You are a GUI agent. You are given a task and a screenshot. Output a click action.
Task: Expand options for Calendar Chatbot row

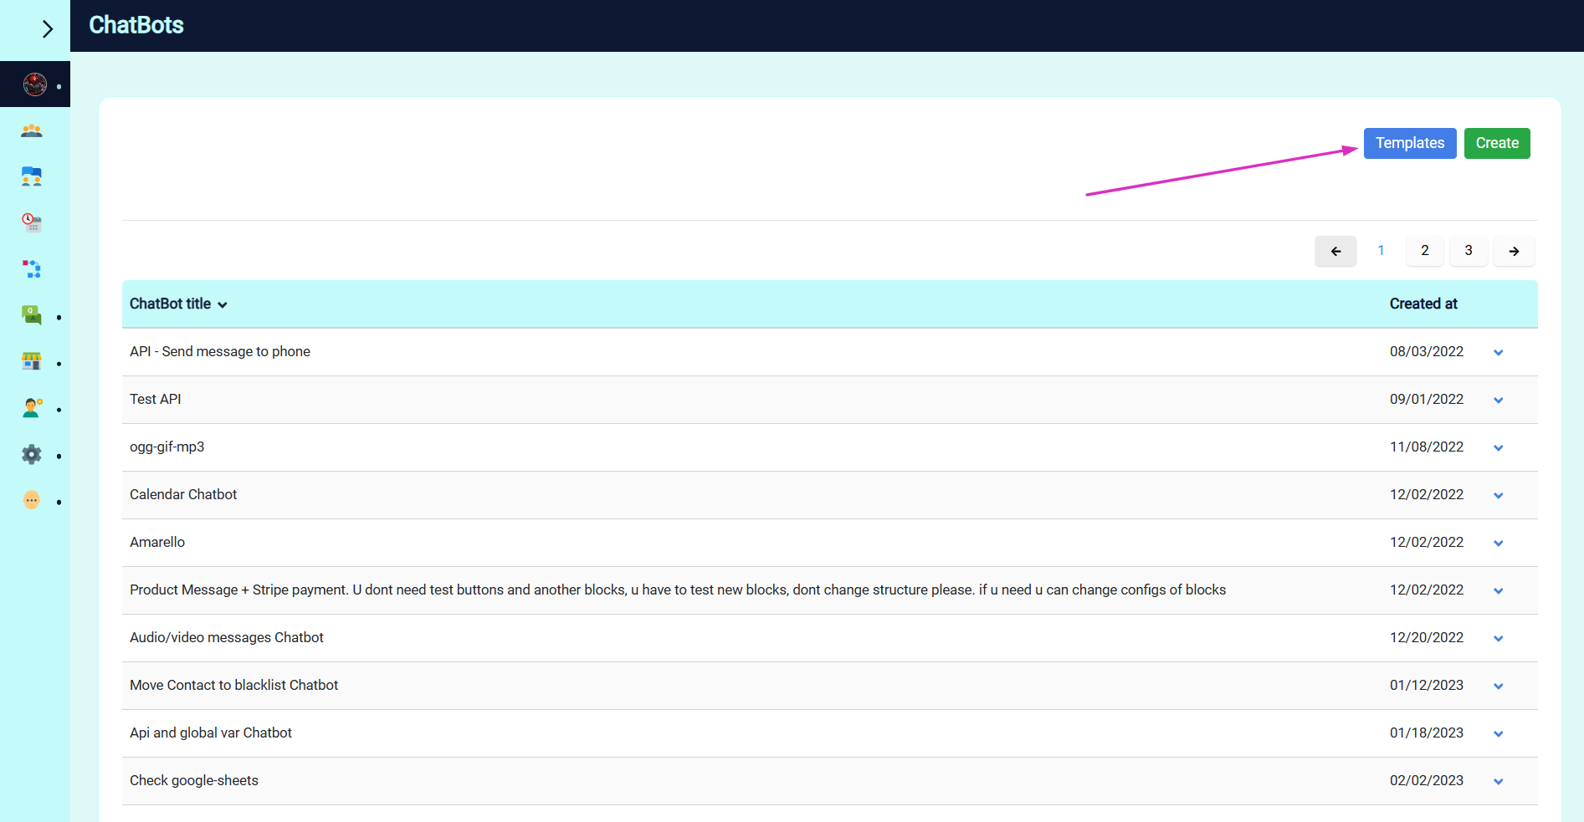[x=1498, y=496]
